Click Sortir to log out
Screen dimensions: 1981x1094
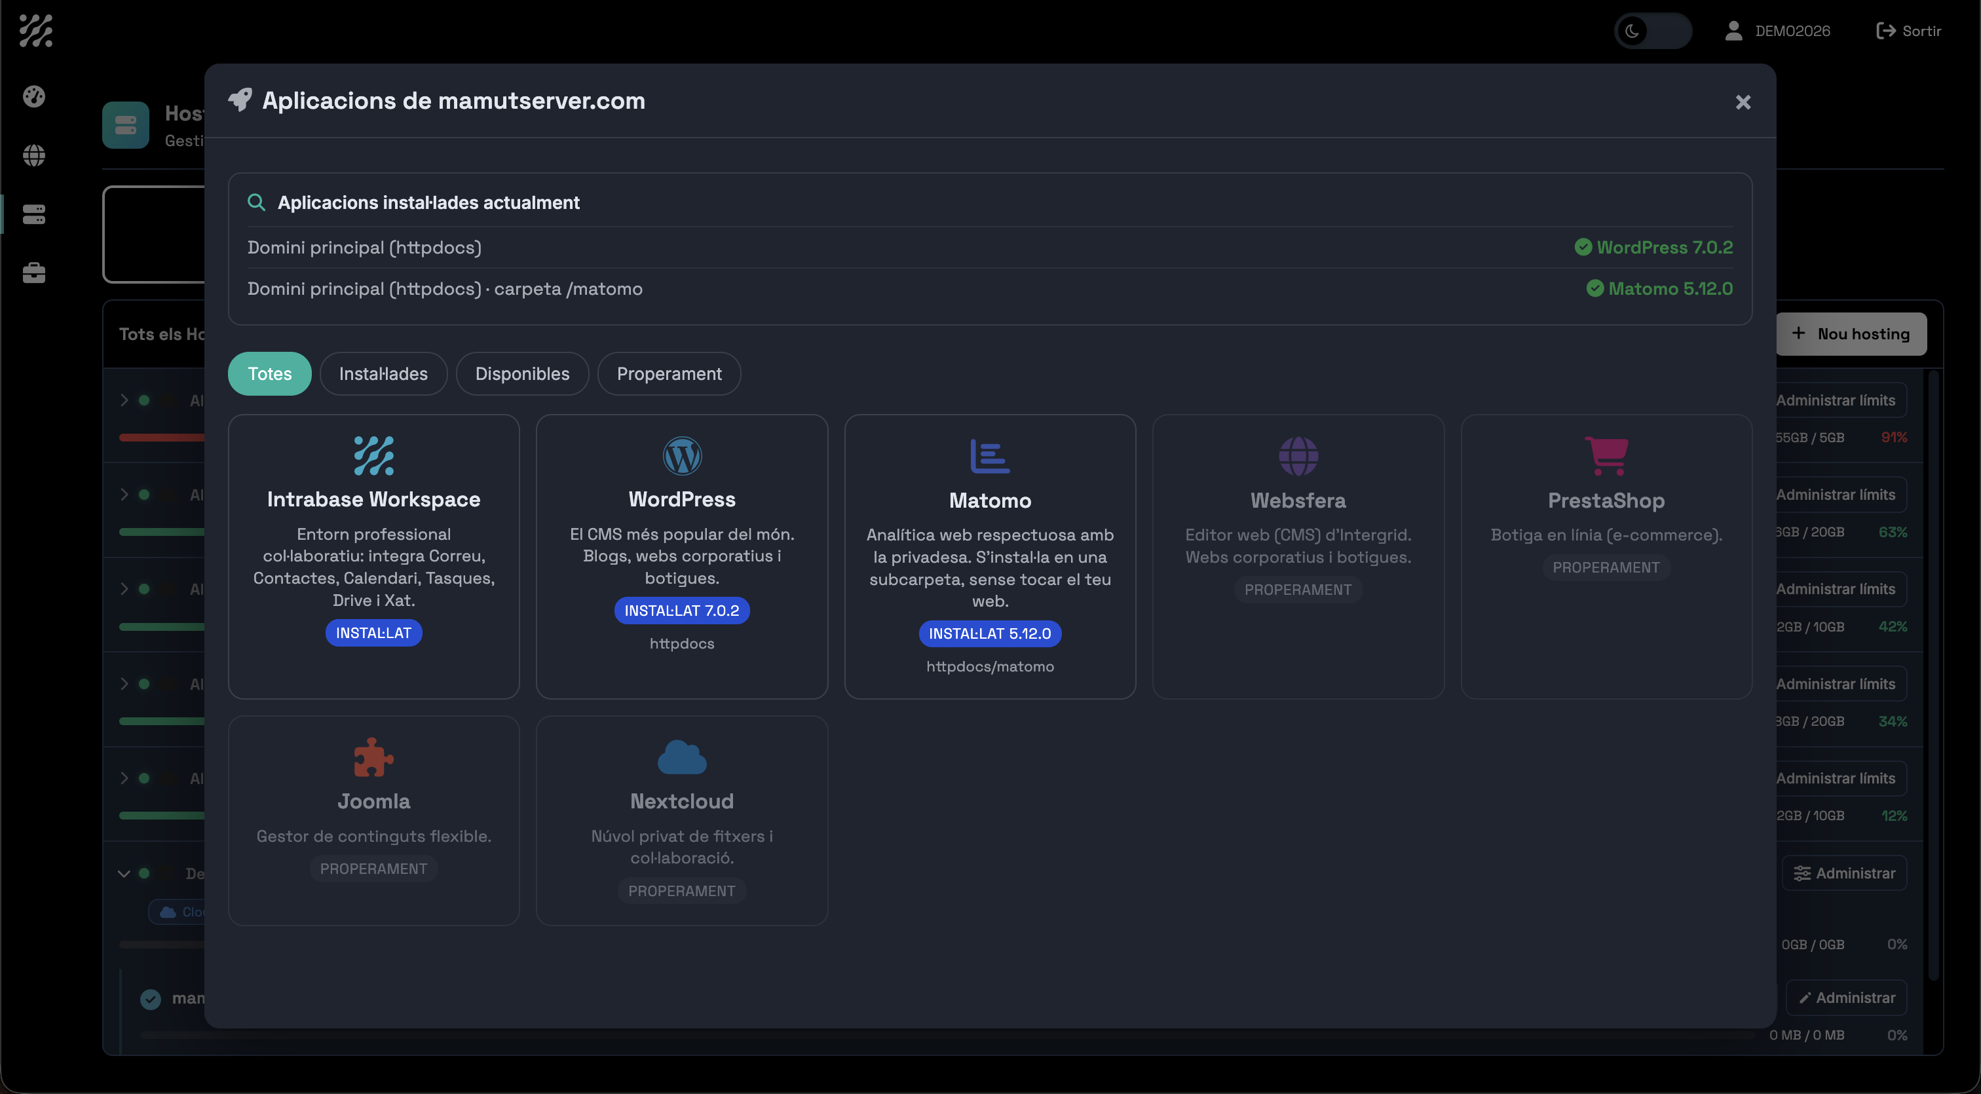point(1909,31)
